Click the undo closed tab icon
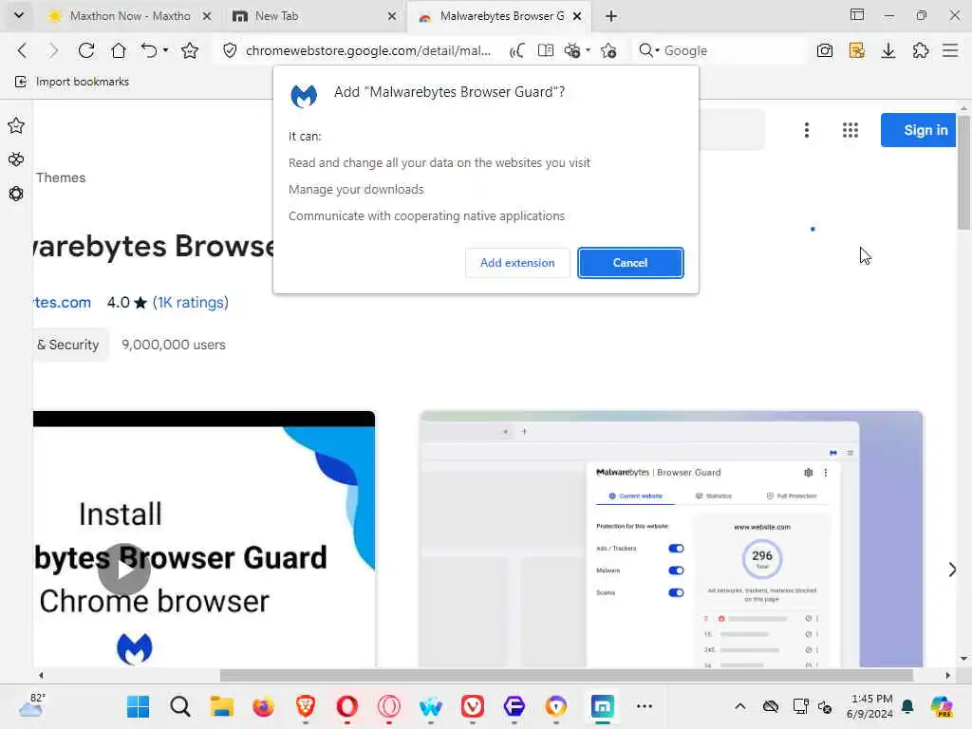This screenshot has height=729, width=972. click(x=149, y=50)
